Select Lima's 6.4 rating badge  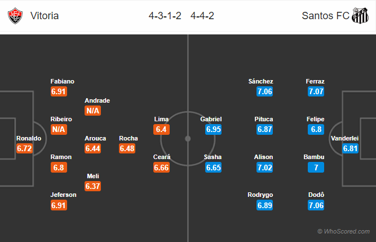point(161,130)
